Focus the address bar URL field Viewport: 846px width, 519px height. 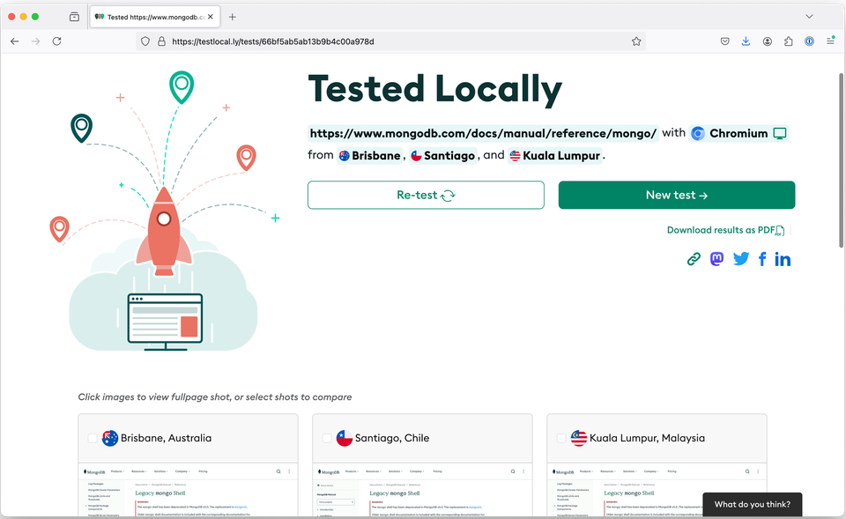(x=391, y=41)
